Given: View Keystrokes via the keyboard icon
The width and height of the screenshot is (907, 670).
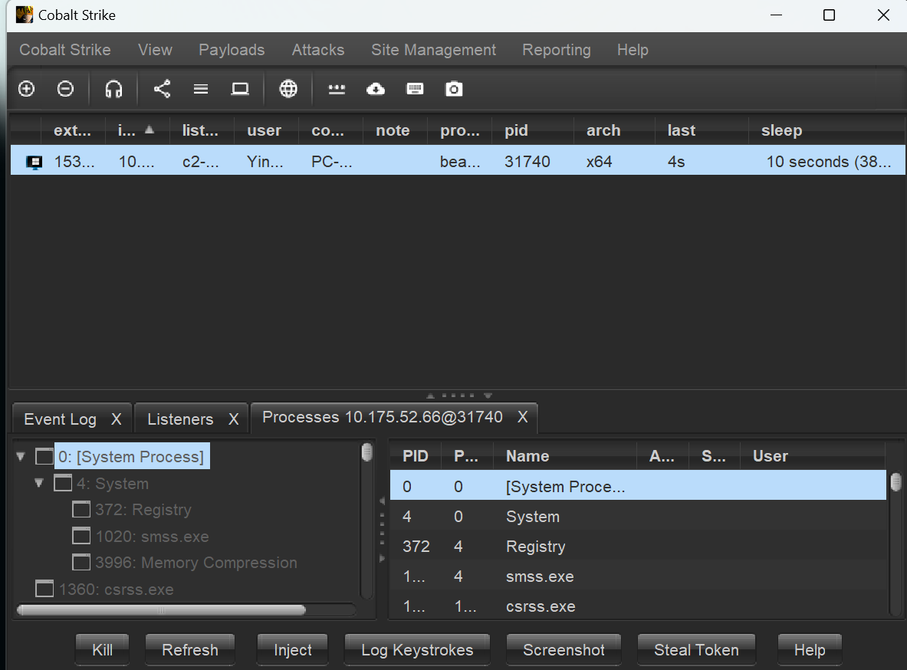Looking at the screenshot, I should (415, 89).
